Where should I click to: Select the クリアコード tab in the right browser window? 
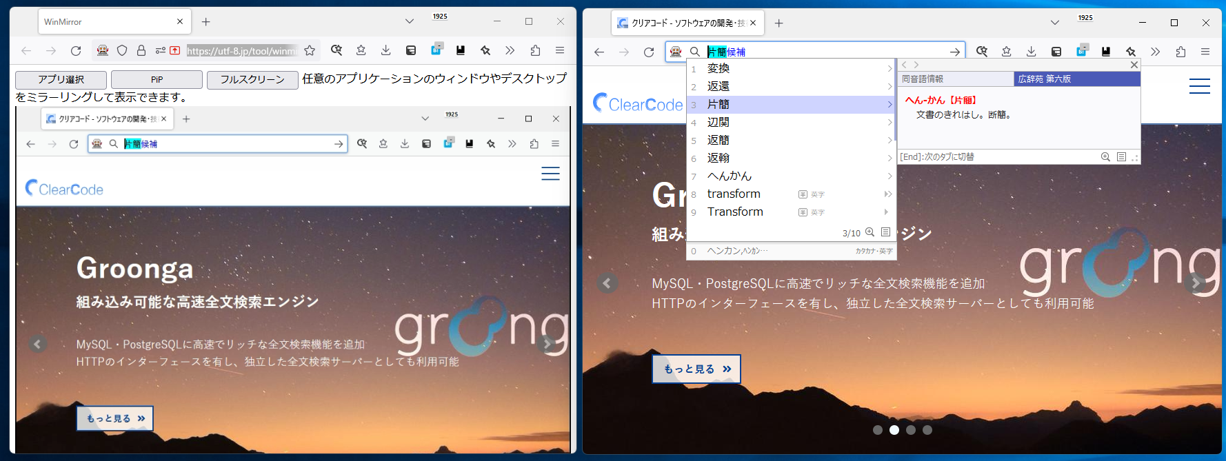pyautogui.click(x=687, y=23)
